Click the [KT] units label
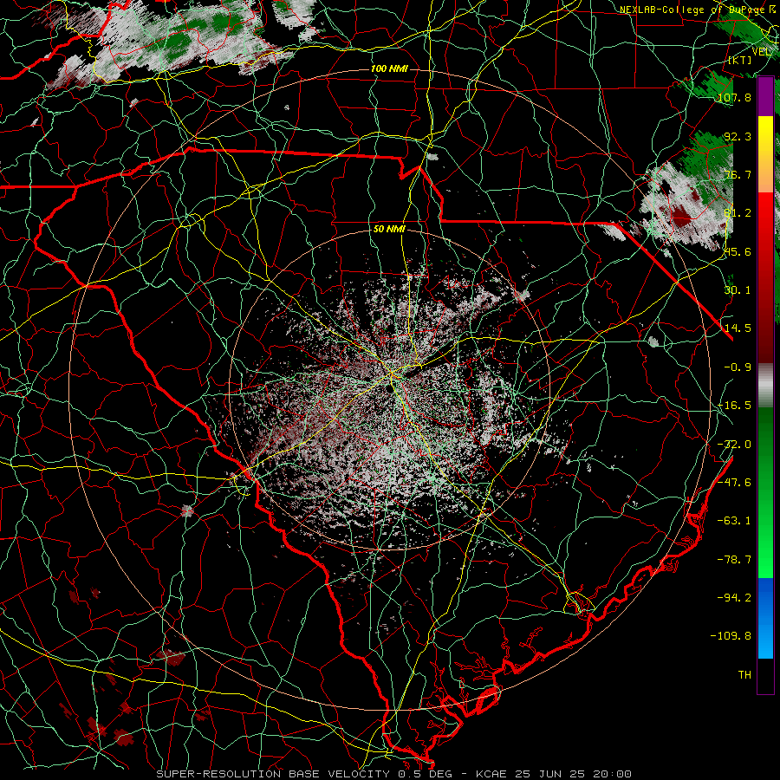The width and height of the screenshot is (780, 780). click(740, 60)
